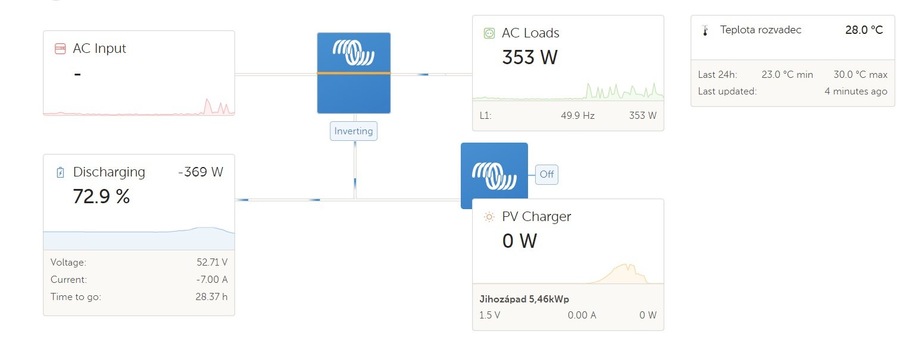The image size is (912, 347).
Task: Click the Inverting status badge
Action: coord(354,131)
